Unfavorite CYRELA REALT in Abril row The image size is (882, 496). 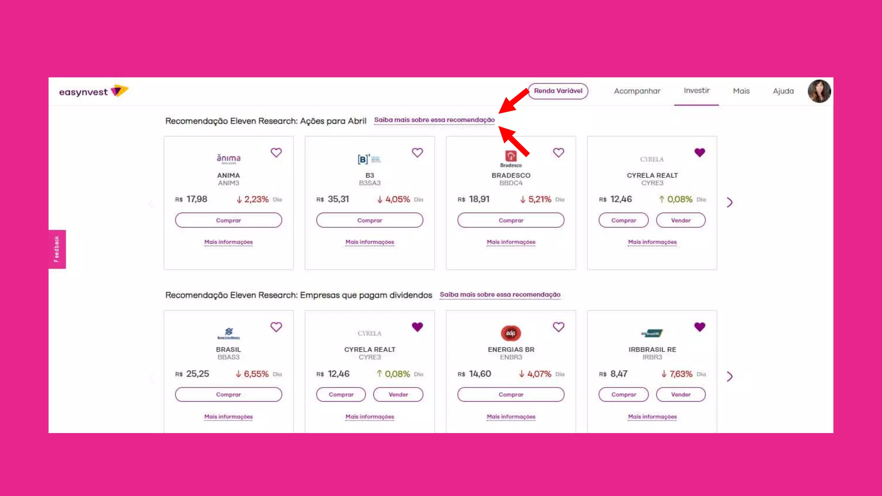tap(699, 152)
